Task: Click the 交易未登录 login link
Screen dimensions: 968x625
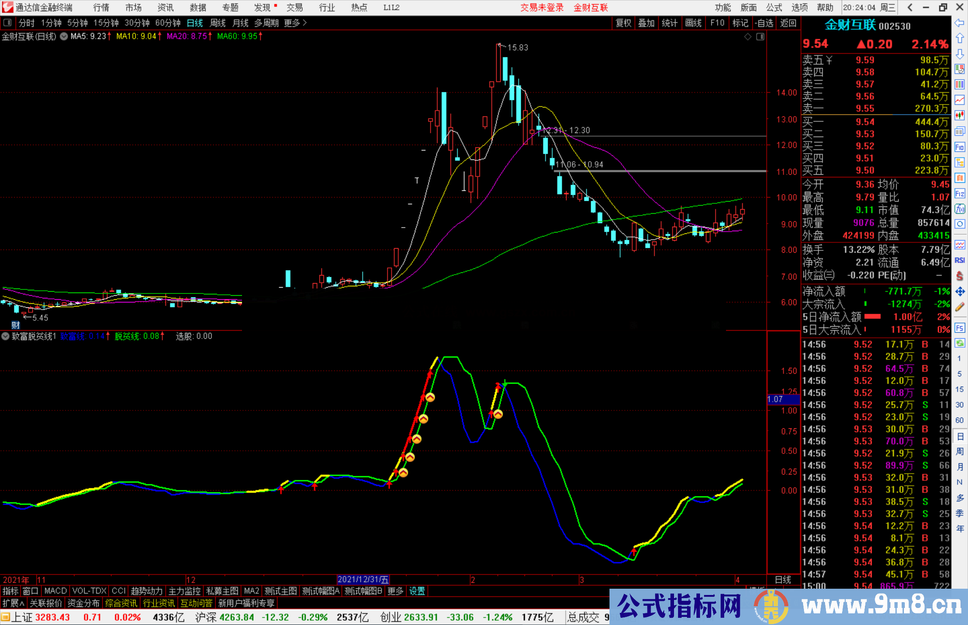Action: point(542,7)
